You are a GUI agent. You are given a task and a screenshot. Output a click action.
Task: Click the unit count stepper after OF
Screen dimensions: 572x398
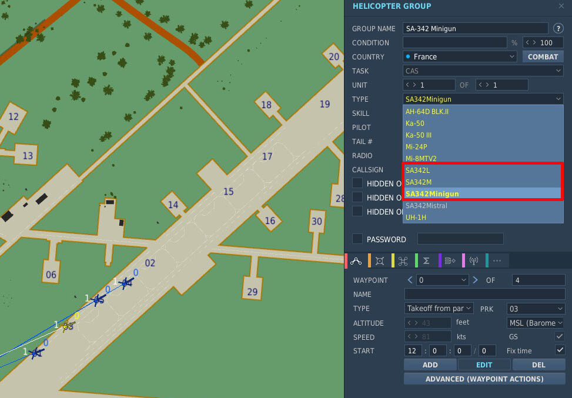point(501,85)
